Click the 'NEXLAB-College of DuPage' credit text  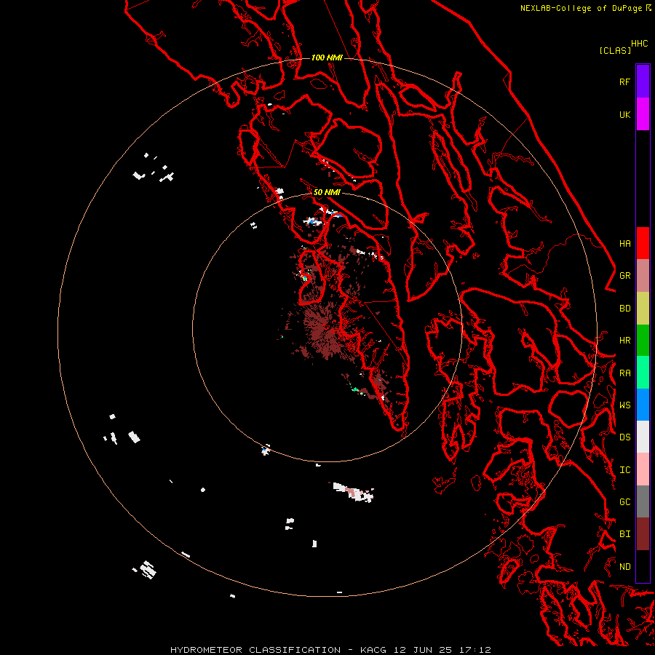tap(581, 8)
